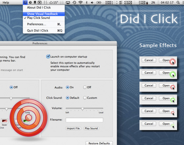Select Show Visual Feedback menu item
This screenshot has width=184, height=145.
(x=44, y=14)
